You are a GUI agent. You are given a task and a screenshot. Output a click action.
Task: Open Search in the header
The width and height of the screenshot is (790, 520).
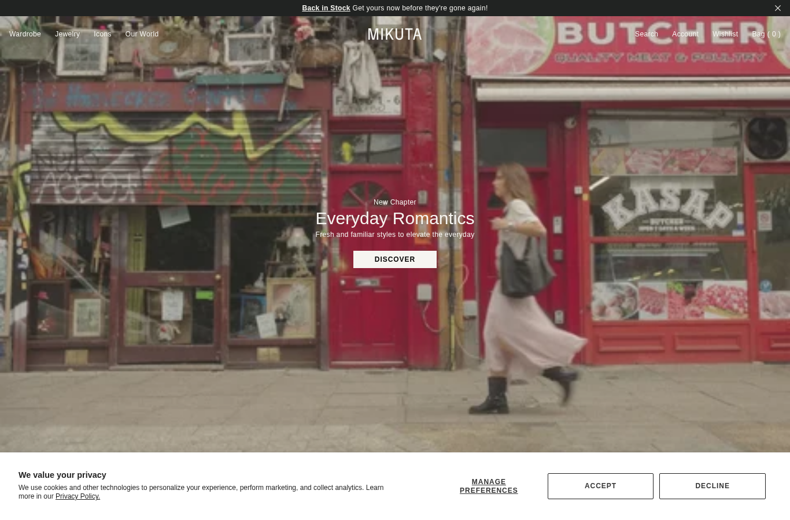(x=646, y=34)
